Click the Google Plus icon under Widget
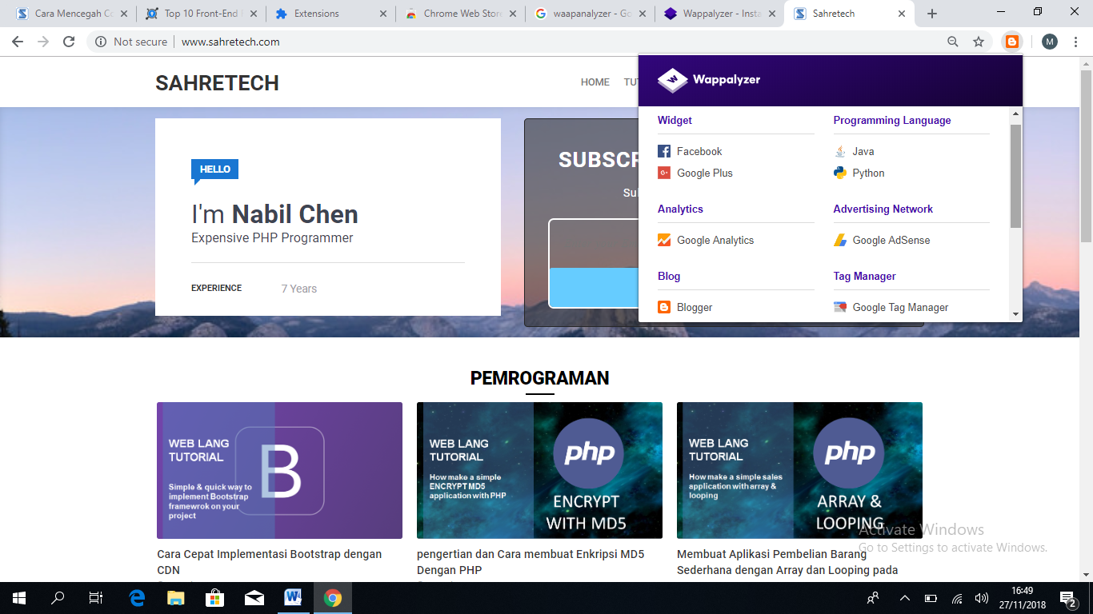This screenshot has height=614, width=1093. (x=664, y=173)
